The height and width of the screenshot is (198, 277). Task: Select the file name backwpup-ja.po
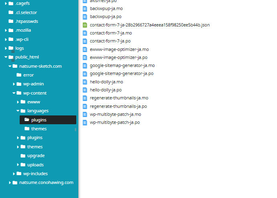click(106, 16)
